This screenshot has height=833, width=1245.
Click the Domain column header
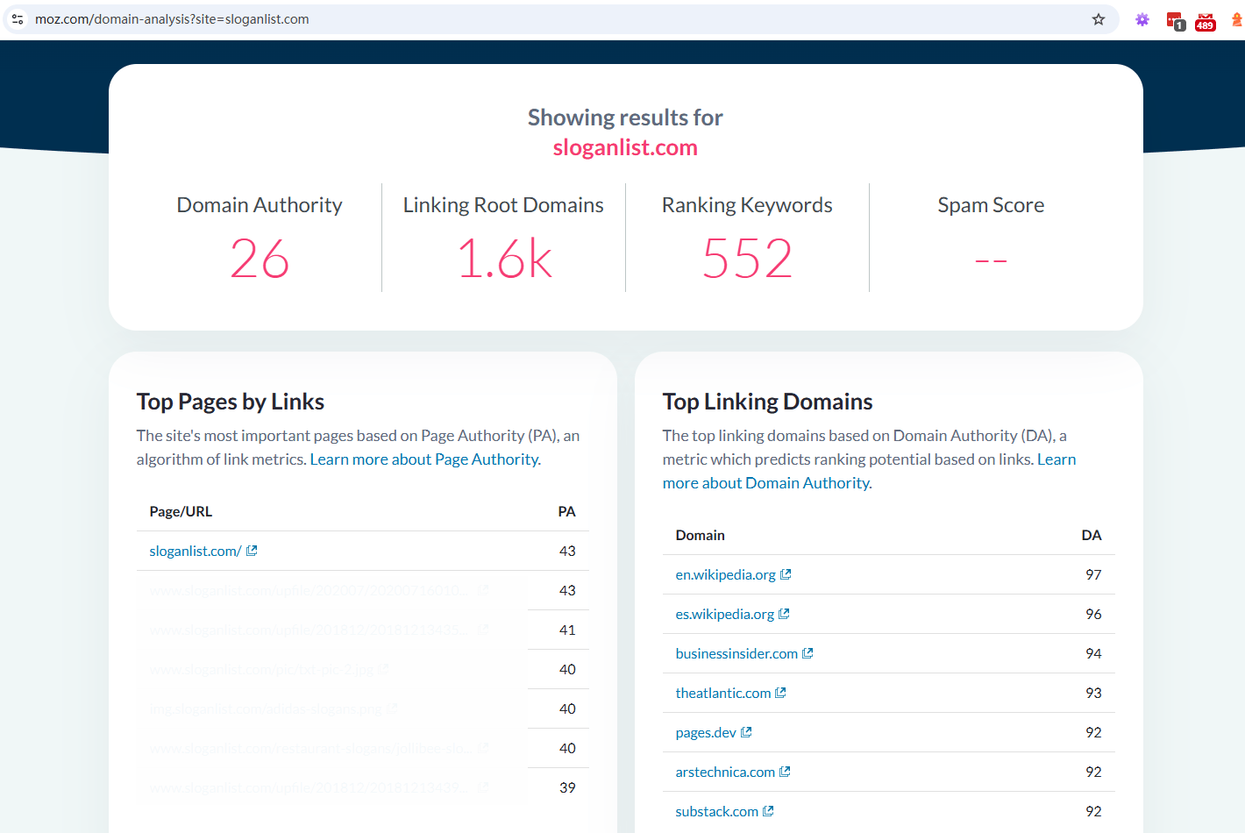[x=700, y=535]
